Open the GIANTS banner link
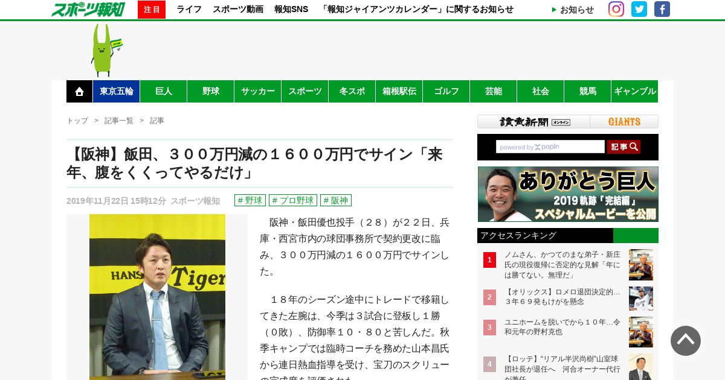Screen dimensions: 725x380 tap(624, 122)
